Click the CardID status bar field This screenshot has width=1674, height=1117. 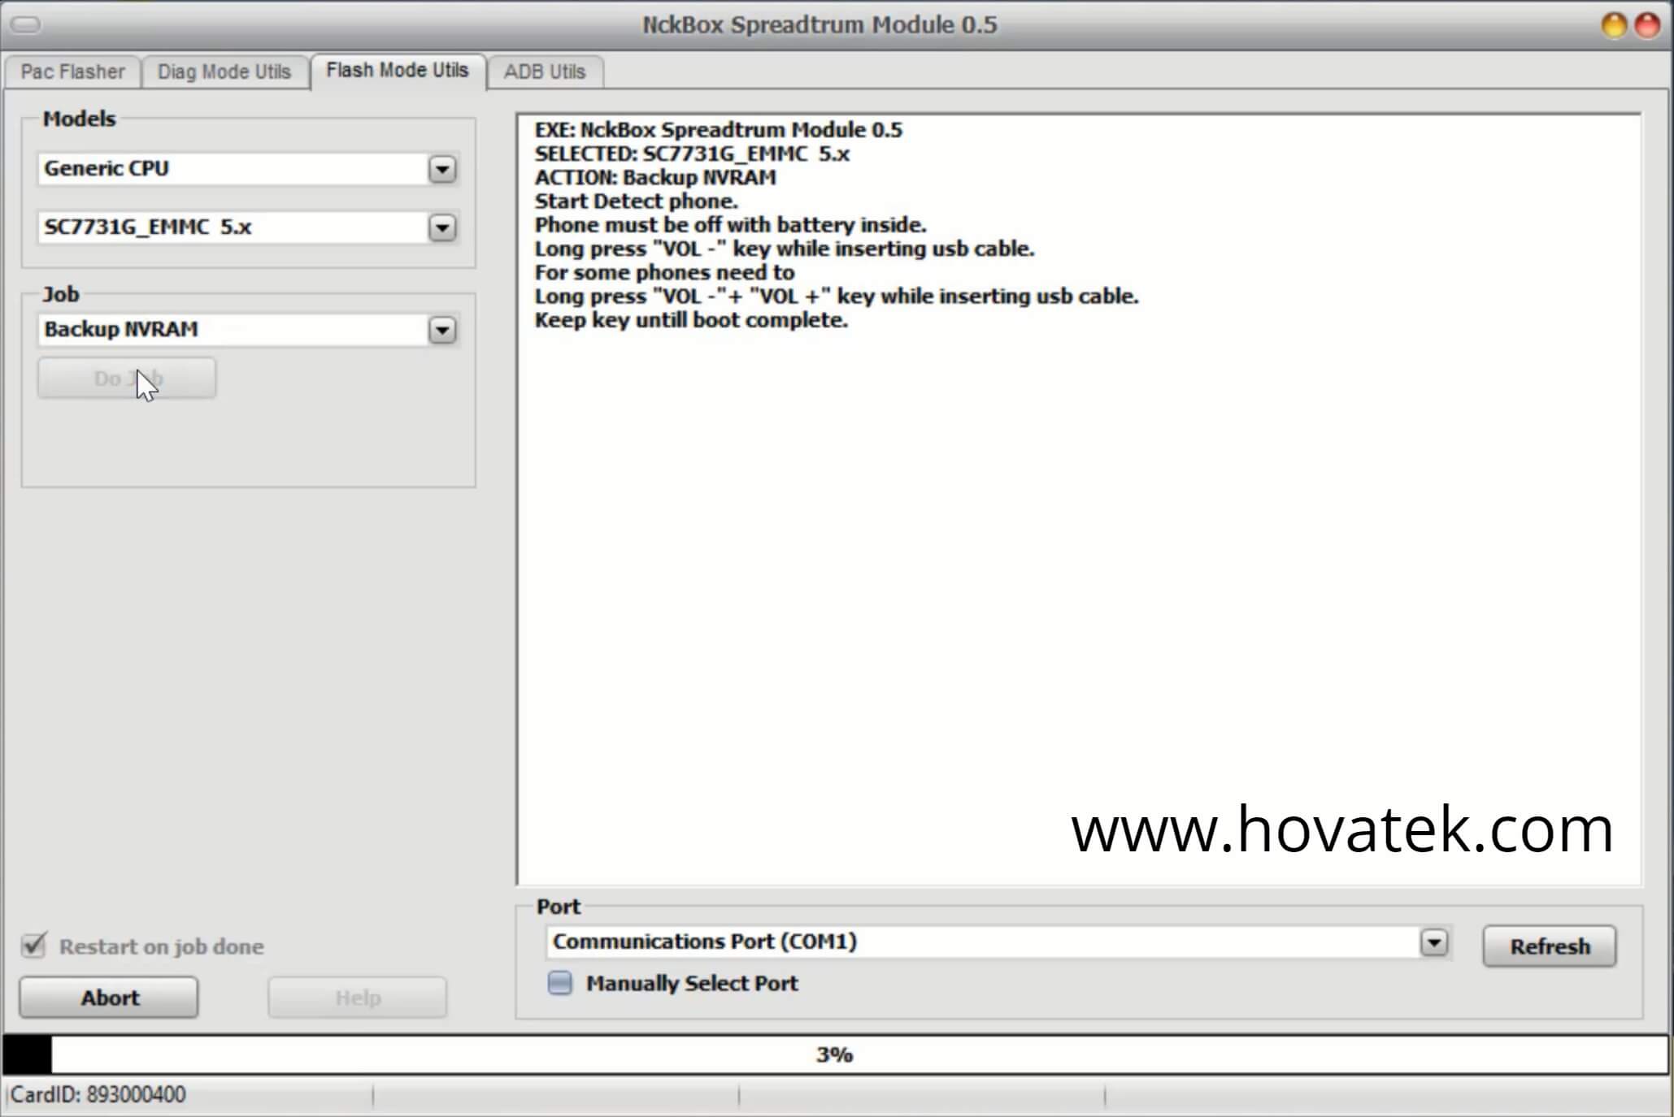tap(98, 1094)
